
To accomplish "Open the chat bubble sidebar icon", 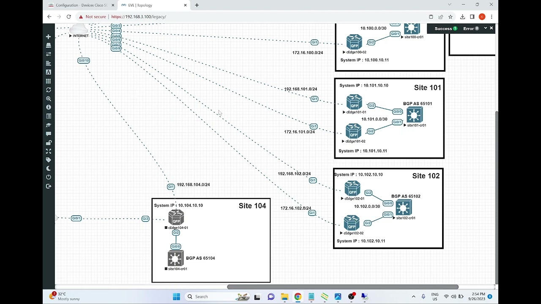I will pos(48,134).
